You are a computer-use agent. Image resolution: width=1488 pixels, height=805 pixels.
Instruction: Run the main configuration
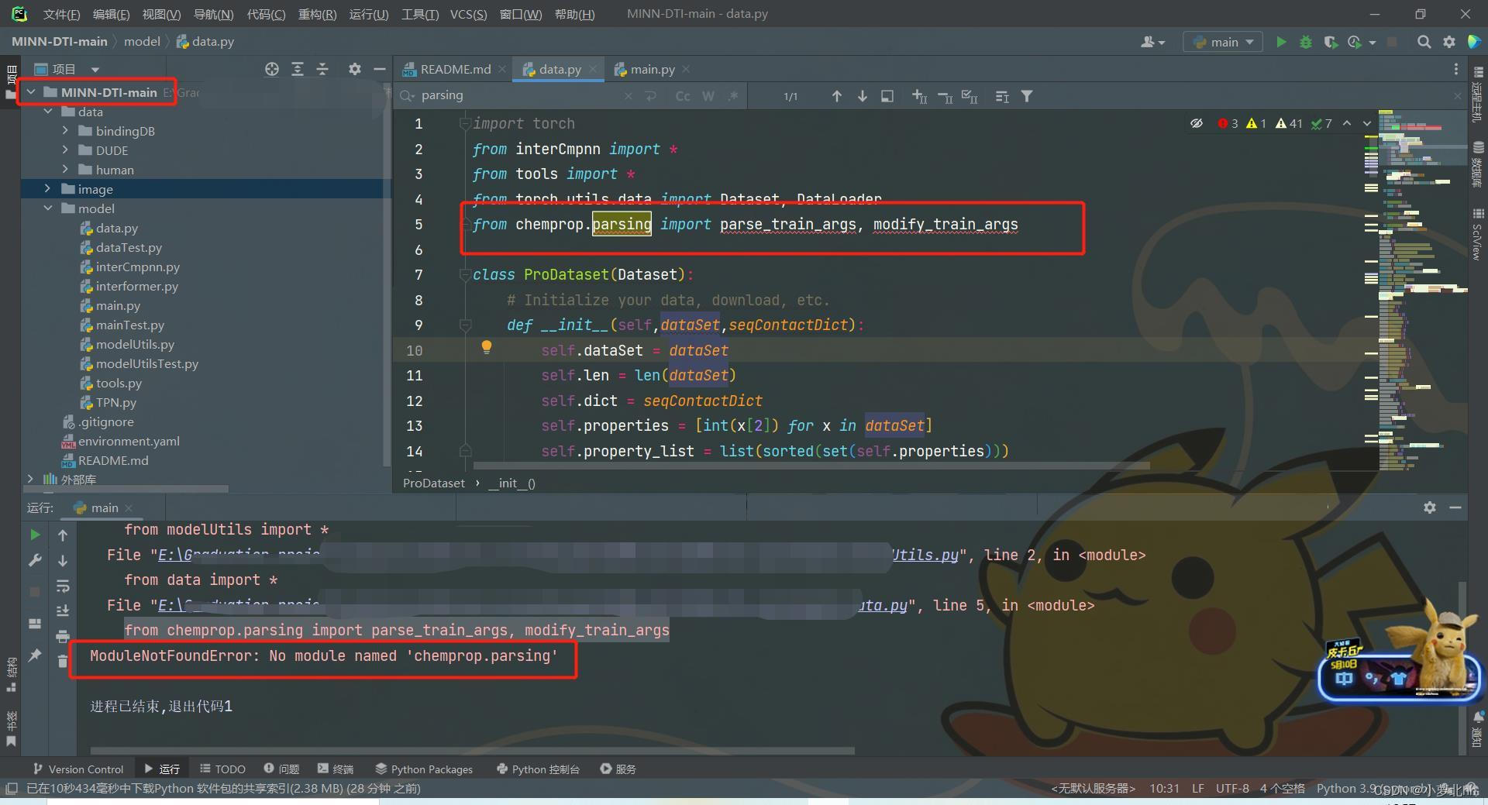(1281, 42)
